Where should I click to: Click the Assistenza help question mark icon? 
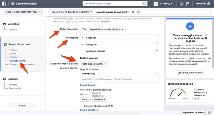(x=209, y=4)
